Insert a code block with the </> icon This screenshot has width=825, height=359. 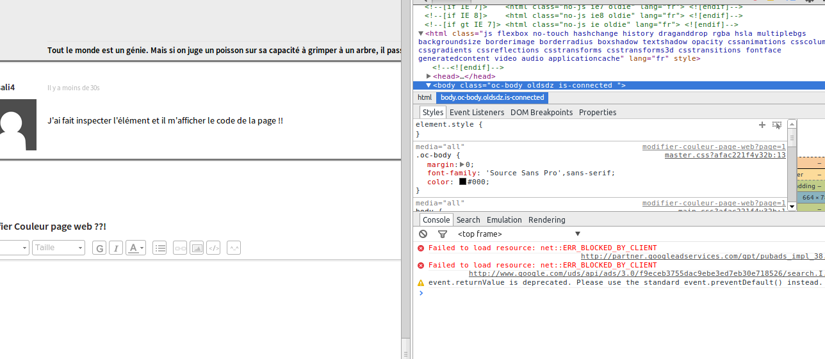(x=213, y=248)
